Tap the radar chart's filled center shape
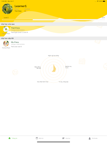 coord(54,68)
